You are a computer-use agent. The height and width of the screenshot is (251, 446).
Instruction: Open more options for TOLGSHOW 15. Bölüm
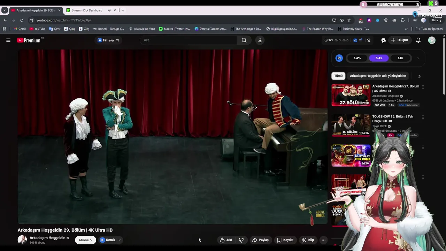(x=423, y=117)
